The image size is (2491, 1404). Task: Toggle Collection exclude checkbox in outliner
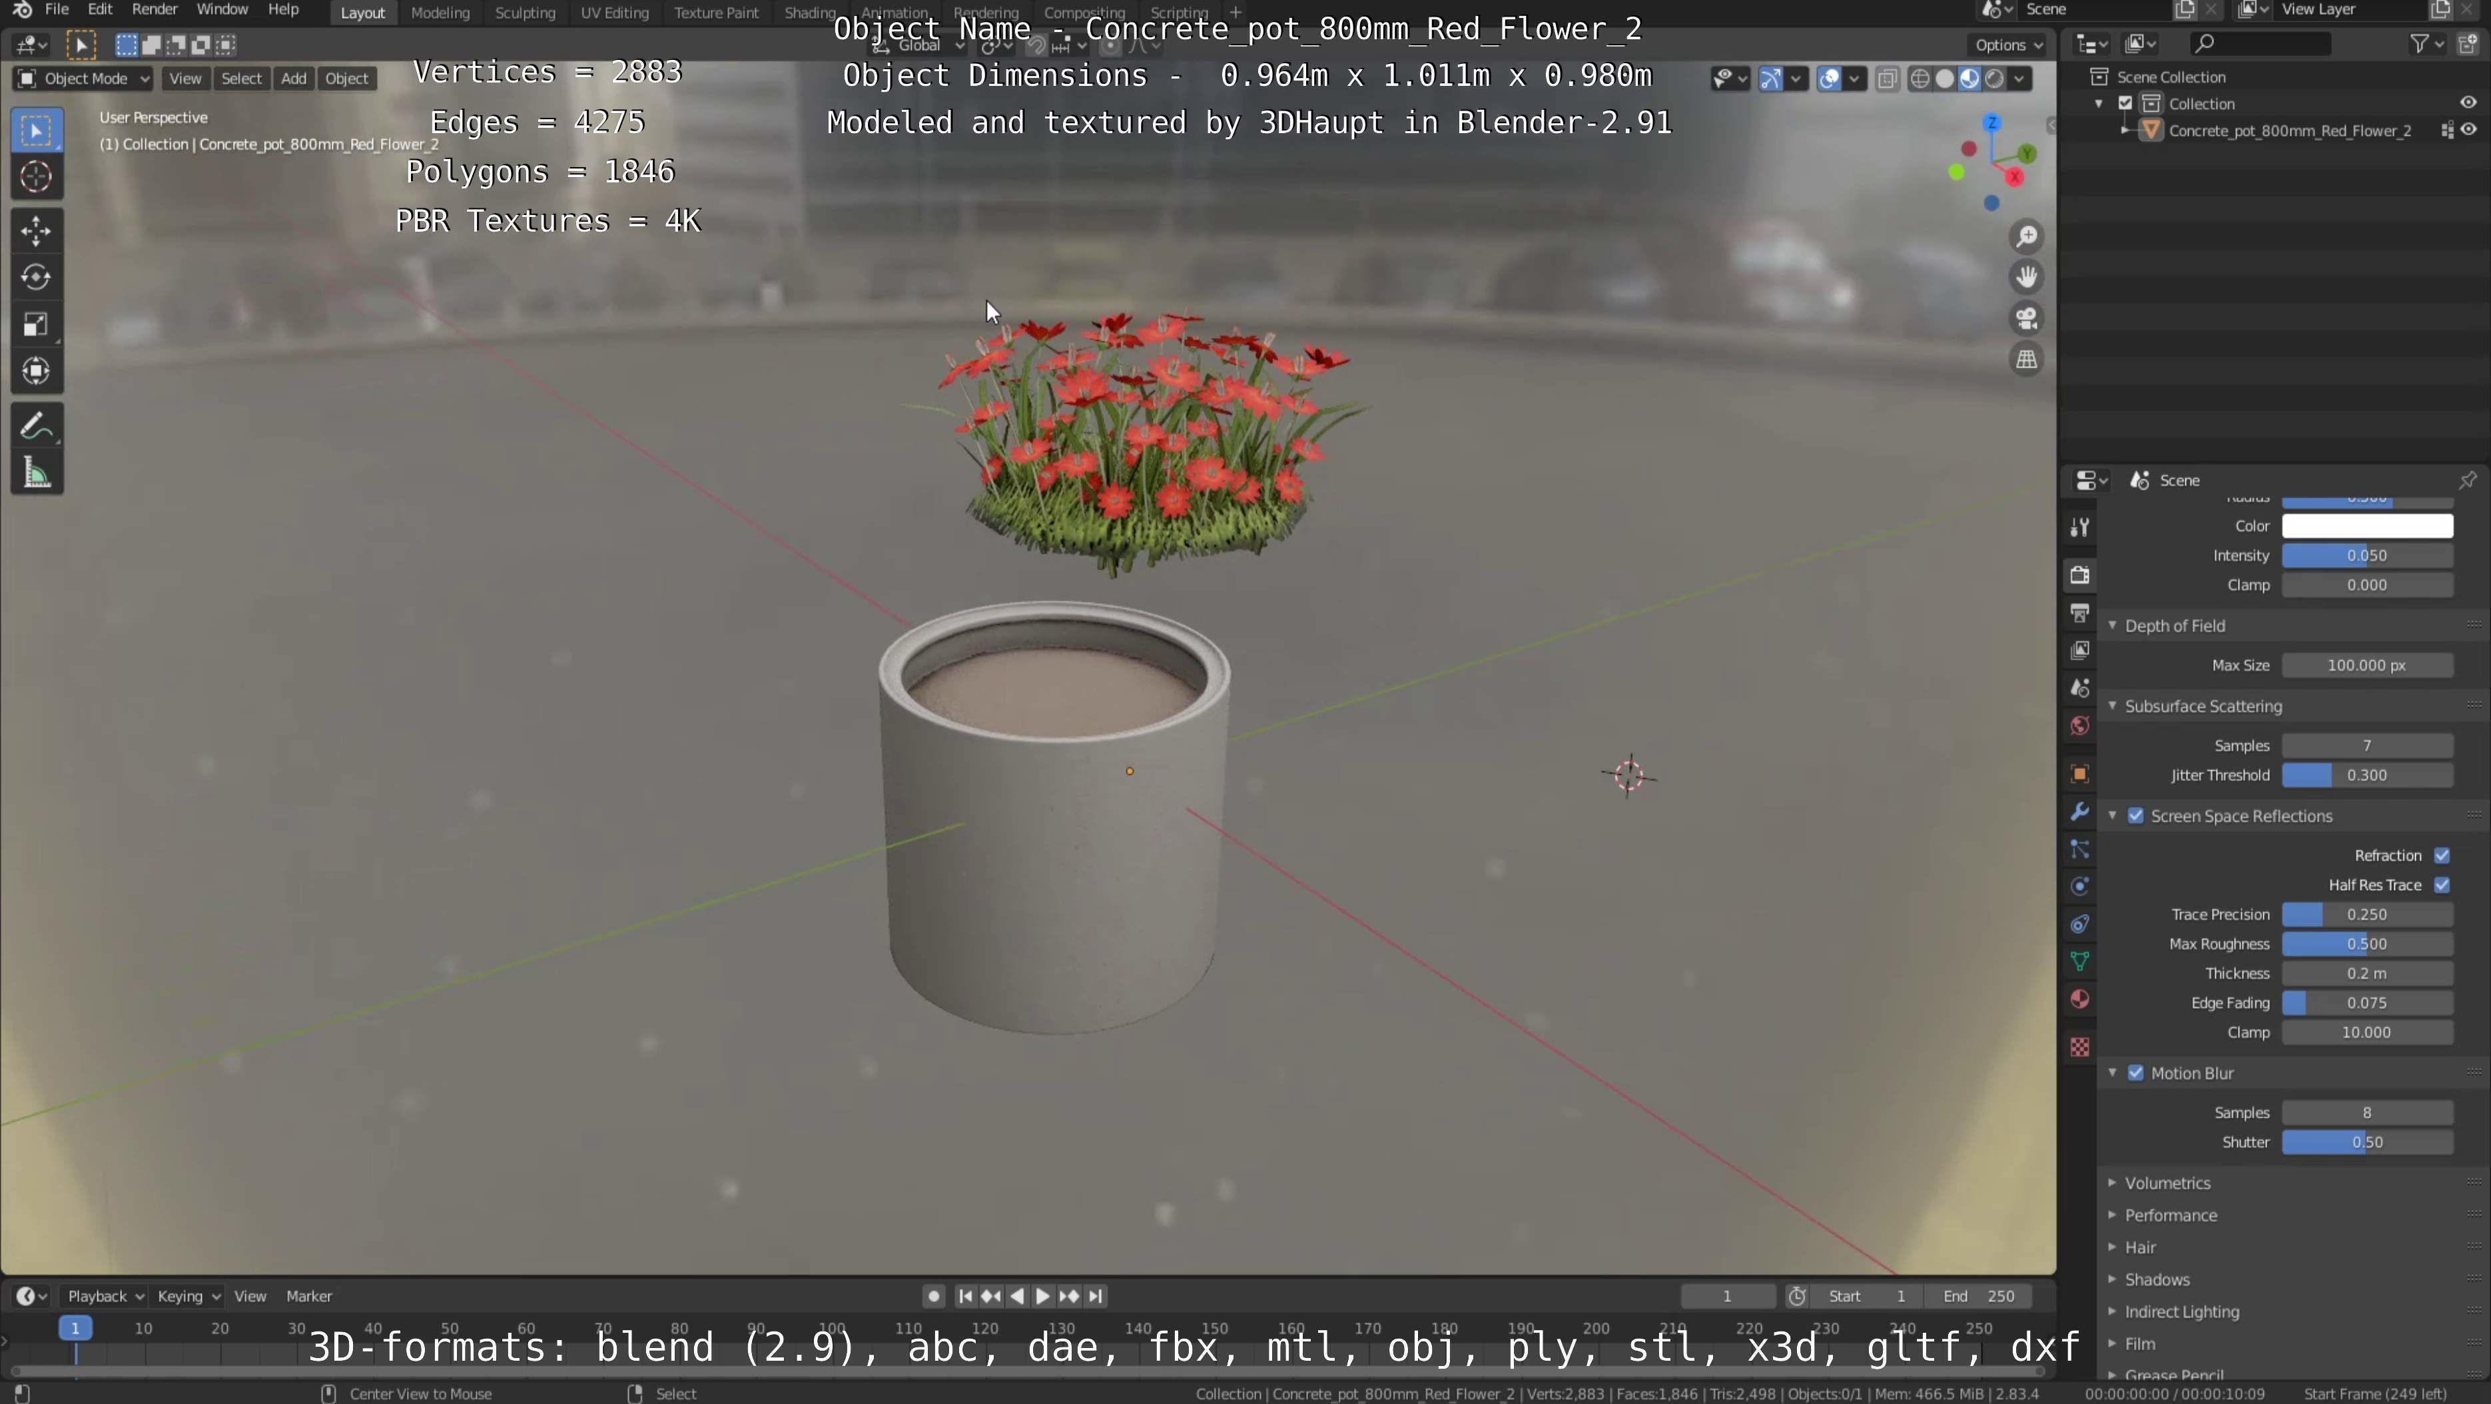[x=2125, y=103]
